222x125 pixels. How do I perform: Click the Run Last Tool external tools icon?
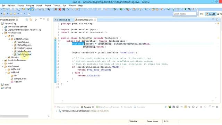coord(128,9)
